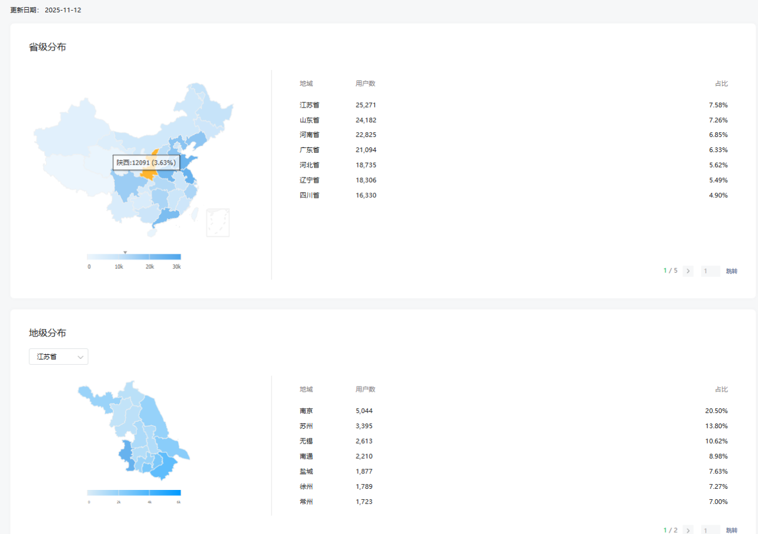Click the 7.58% share value
The width and height of the screenshot is (758, 534).
point(719,105)
